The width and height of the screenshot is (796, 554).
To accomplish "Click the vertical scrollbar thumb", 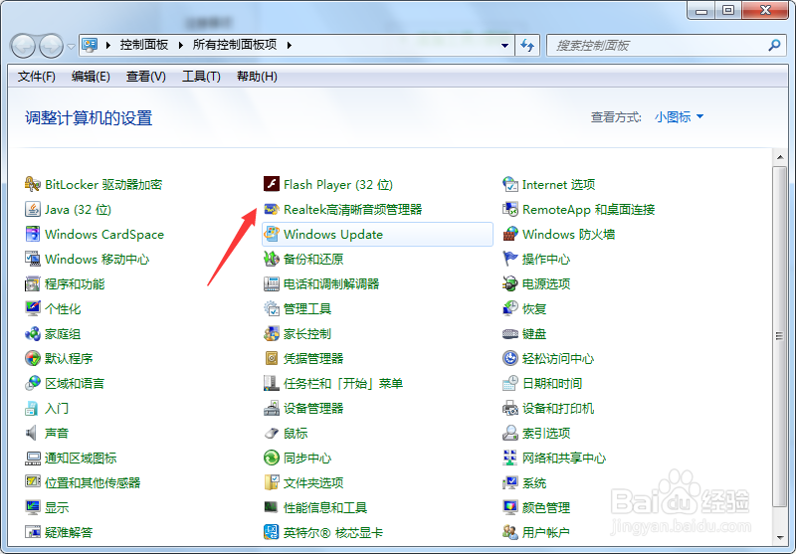I will [779, 335].
